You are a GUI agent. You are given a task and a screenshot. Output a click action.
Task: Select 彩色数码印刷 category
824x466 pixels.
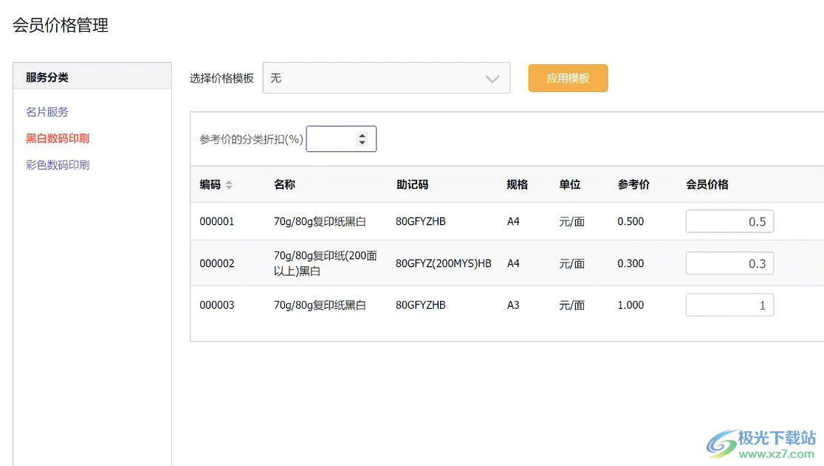click(58, 164)
